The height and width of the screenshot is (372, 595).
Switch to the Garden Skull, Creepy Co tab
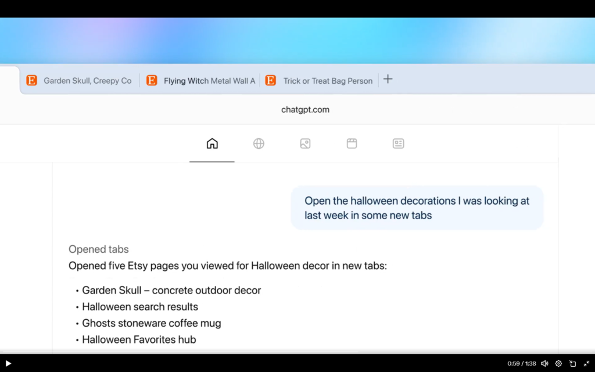[x=87, y=80]
